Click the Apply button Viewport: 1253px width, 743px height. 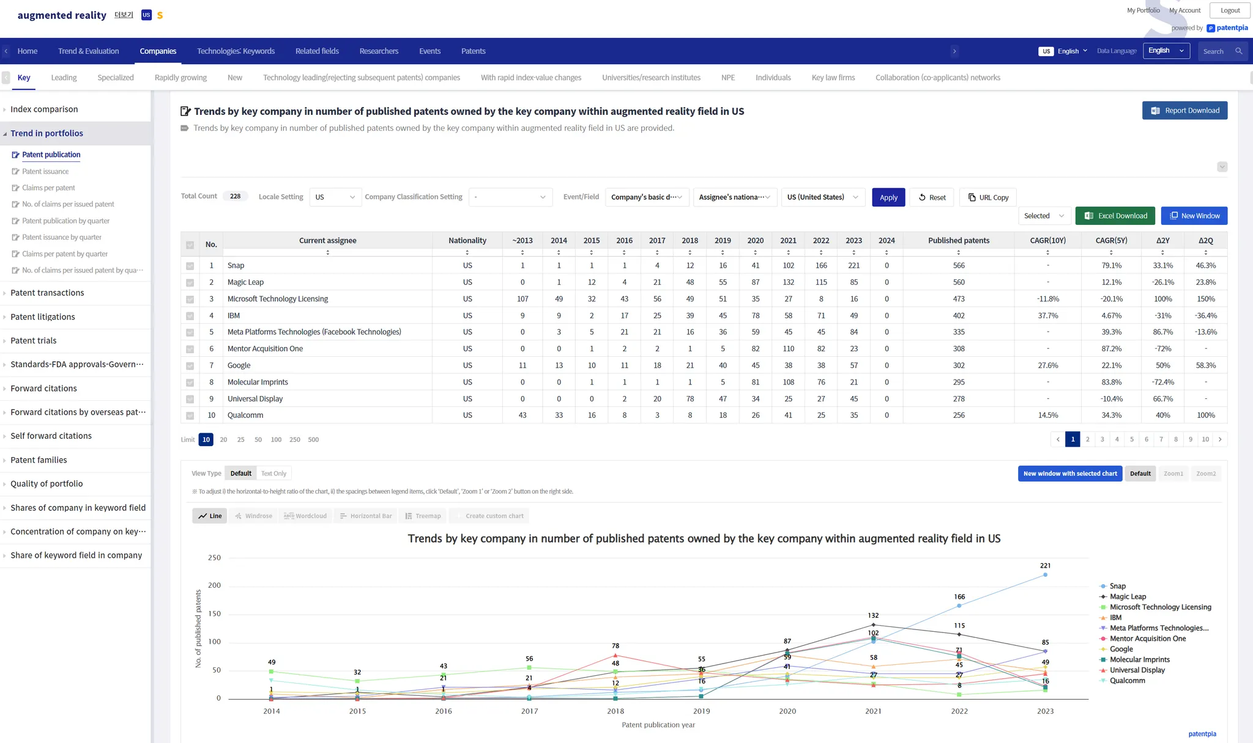pyautogui.click(x=888, y=197)
